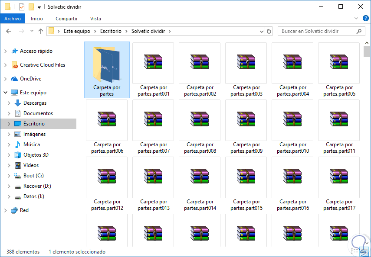Open the Customize Quick Access Toolbar dropdown
371x257 pixels.
coord(39,7)
